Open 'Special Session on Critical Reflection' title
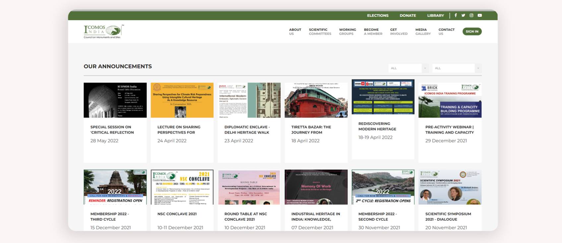This screenshot has width=562, height=243. click(112, 130)
